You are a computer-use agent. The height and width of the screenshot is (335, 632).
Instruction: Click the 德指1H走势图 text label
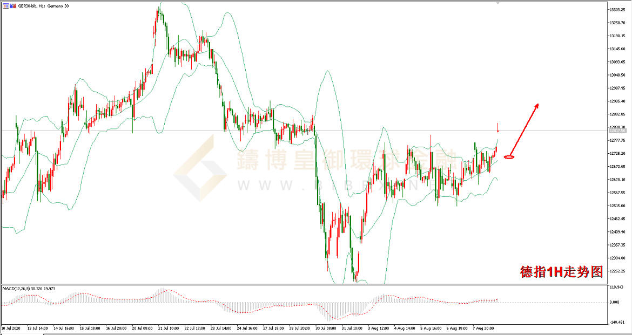coord(562,272)
